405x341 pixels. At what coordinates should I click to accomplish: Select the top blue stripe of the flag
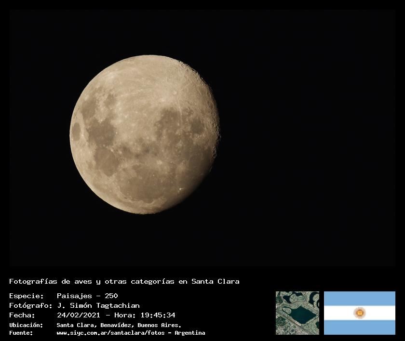click(359, 298)
